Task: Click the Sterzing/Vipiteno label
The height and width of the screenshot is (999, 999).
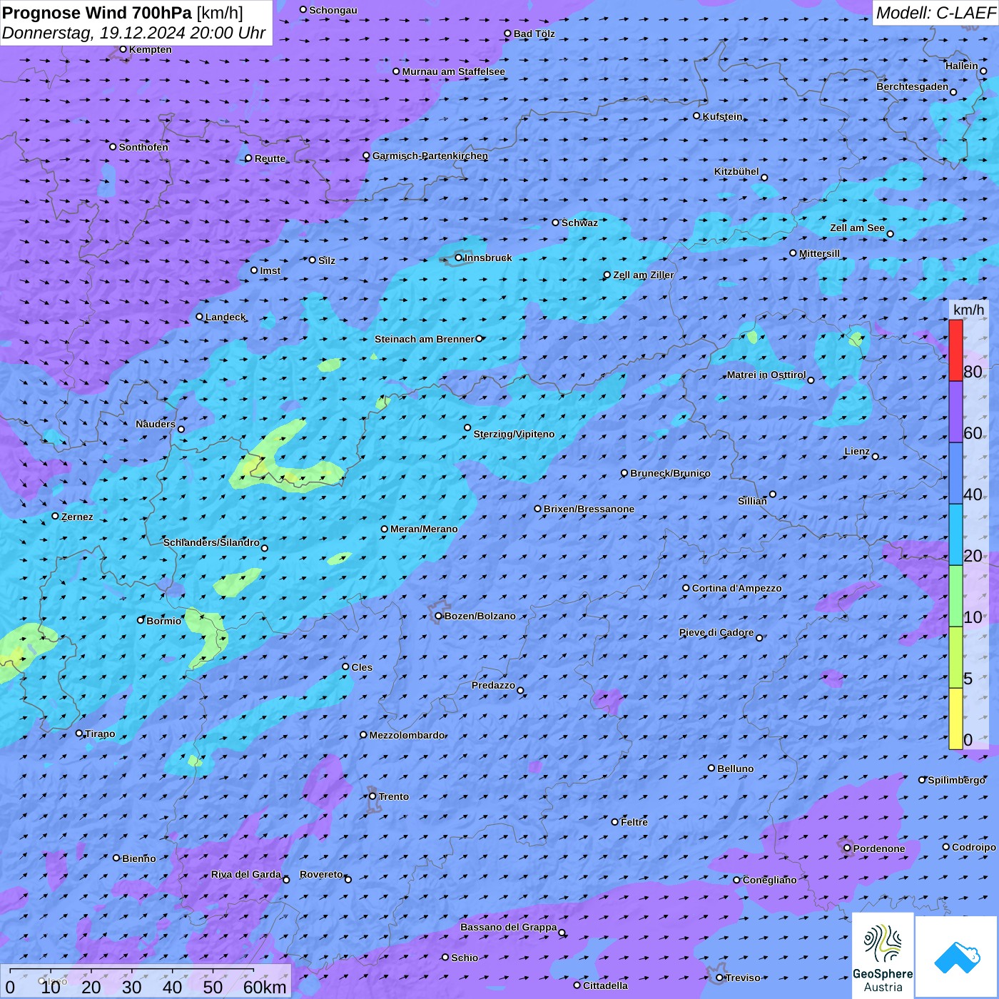Action: click(x=514, y=434)
